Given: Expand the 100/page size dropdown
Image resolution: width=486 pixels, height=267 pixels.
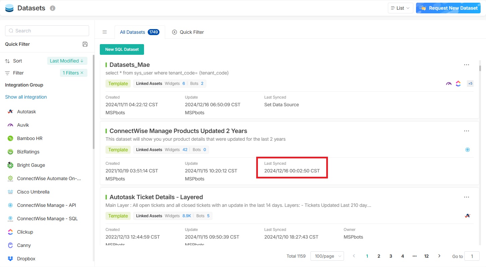Looking at the screenshot, I should pyautogui.click(x=327, y=256).
